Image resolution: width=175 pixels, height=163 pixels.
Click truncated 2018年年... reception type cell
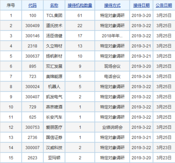[112, 36]
